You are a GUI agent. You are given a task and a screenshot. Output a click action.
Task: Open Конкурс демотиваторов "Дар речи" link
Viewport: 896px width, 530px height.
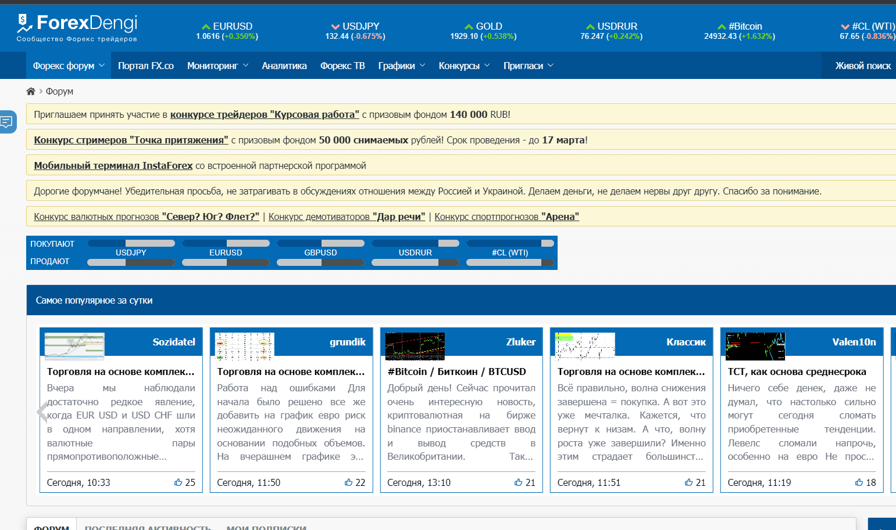click(347, 217)
